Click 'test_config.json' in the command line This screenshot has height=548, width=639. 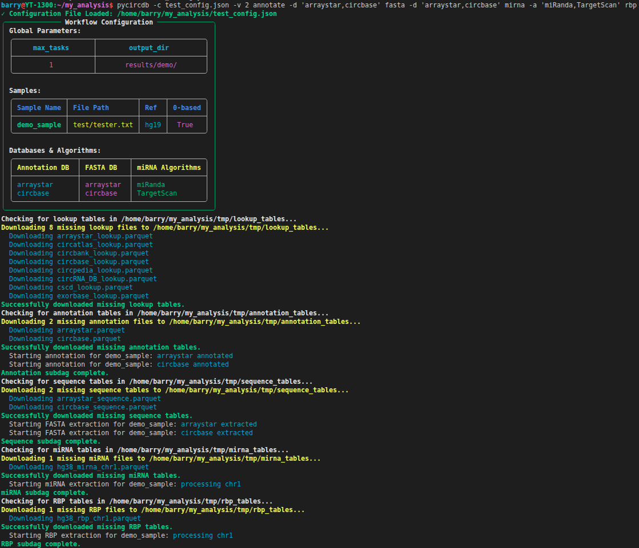[196, 5]
